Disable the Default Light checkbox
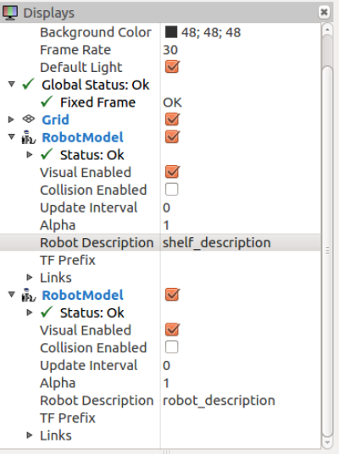This screenshot has height=454, width=339. pos(172,67)
